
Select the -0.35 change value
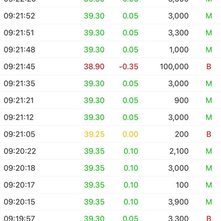point(129,67)
